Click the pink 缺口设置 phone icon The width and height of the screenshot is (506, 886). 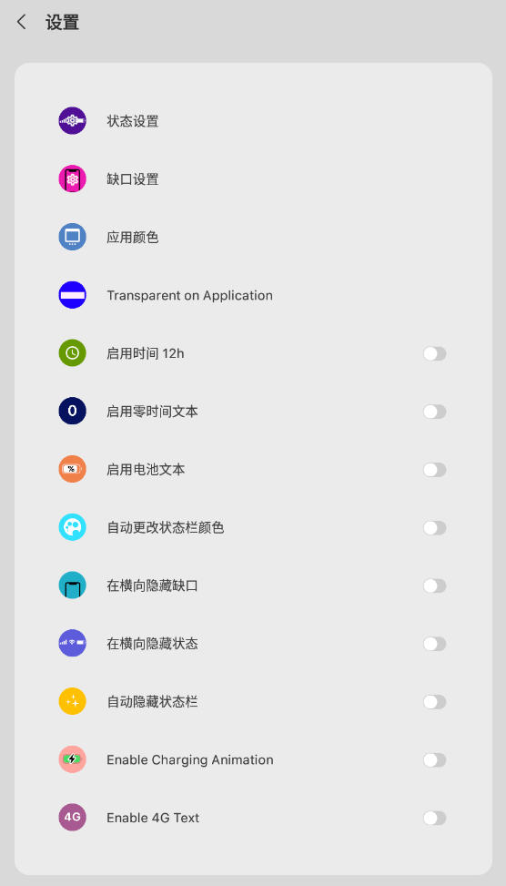[72, 178]
